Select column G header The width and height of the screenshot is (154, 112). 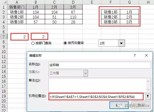(129, 2)
